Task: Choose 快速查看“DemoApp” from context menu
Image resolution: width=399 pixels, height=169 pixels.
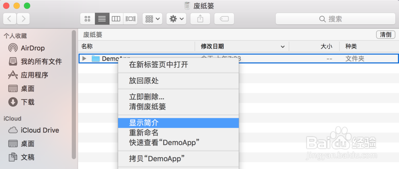Action: [x=178, y=142]
